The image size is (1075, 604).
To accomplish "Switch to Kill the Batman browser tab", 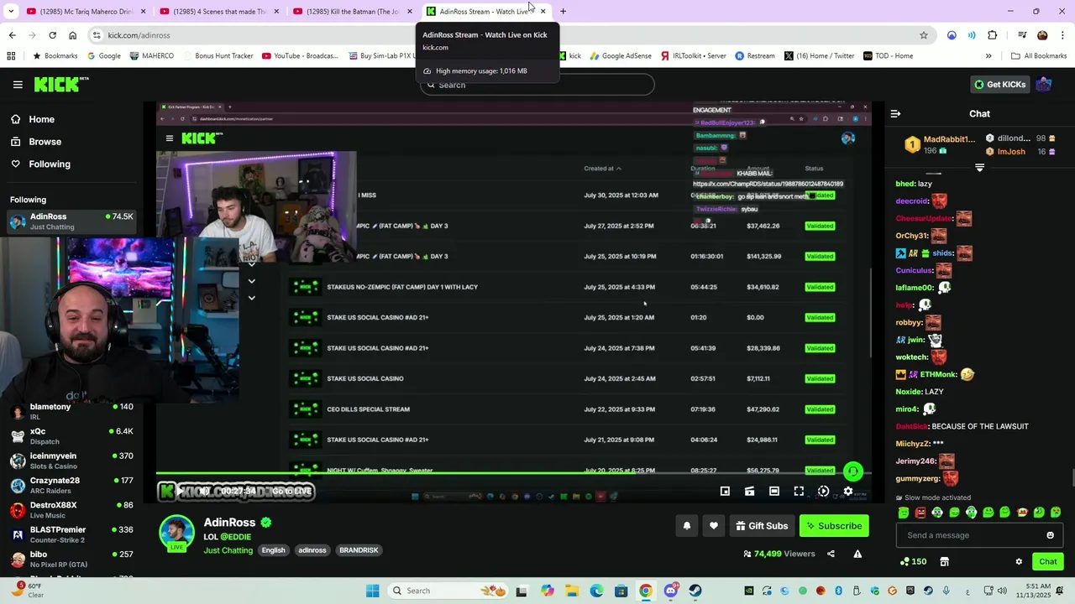I will click(352, 11).
